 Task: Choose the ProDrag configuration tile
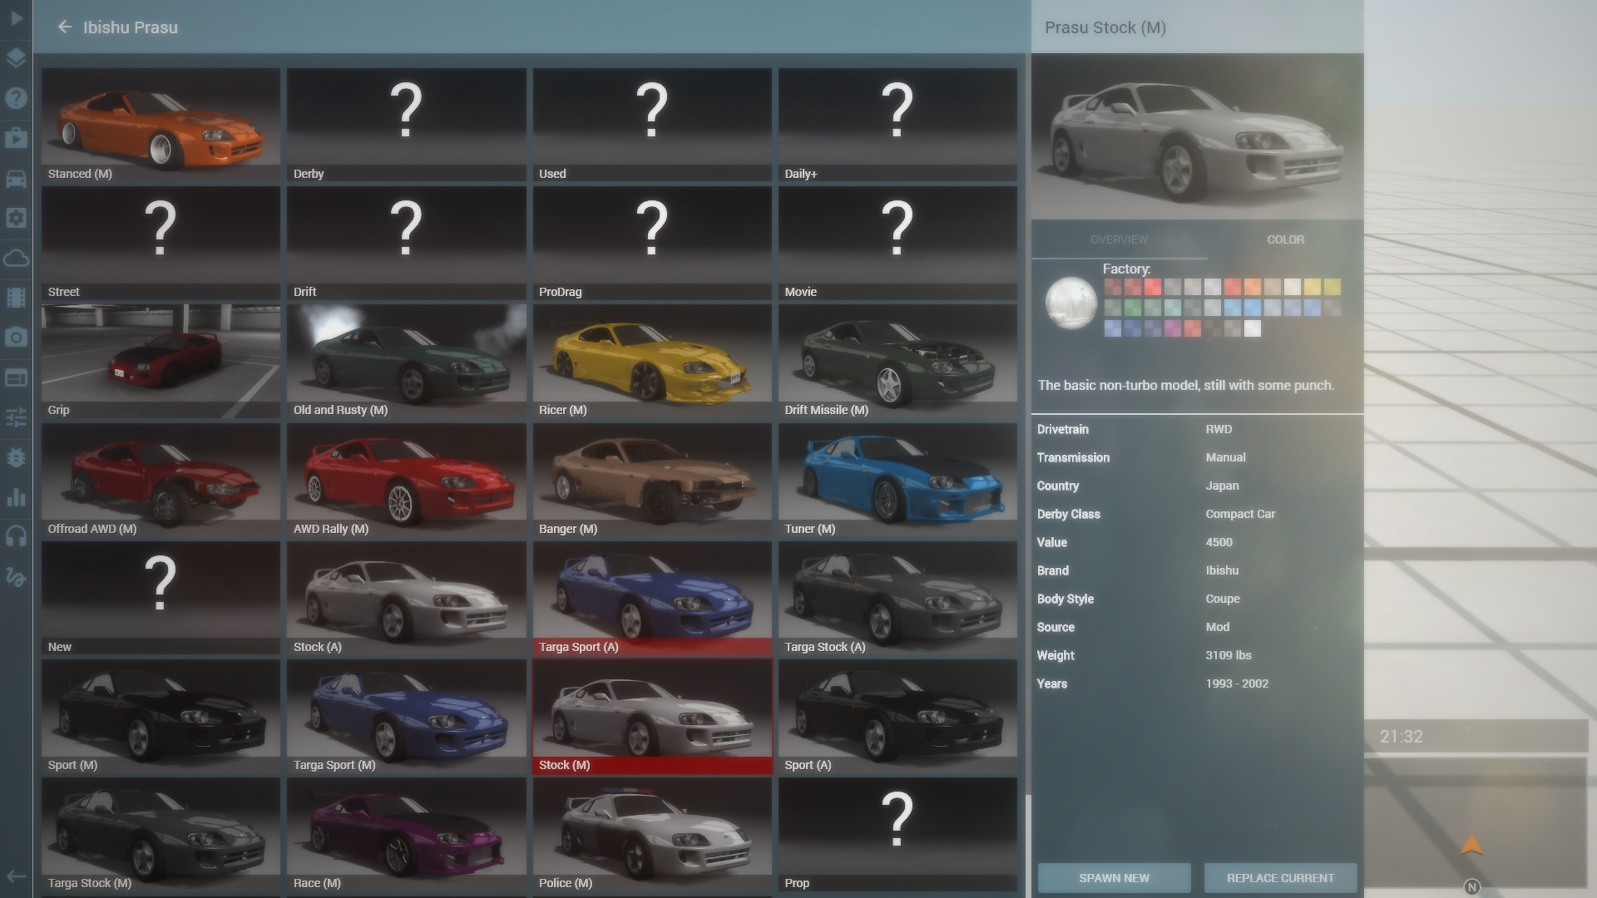[652, 243]
